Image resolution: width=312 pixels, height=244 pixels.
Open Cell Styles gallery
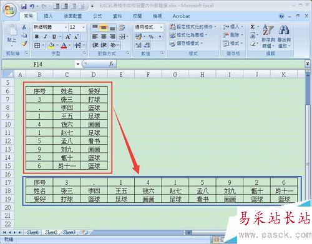click(186, 43)
